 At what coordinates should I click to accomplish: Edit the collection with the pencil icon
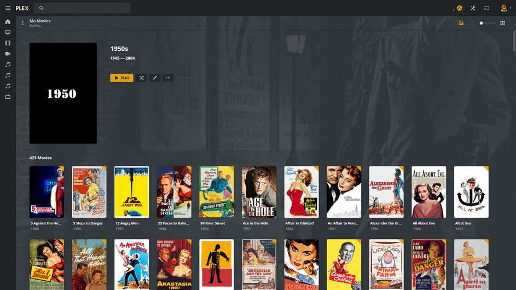click(155, 78)
